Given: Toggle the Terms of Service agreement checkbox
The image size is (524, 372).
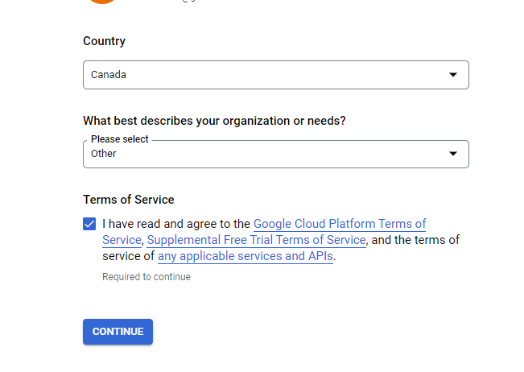Looking at the screenshot, I should 89,224.
